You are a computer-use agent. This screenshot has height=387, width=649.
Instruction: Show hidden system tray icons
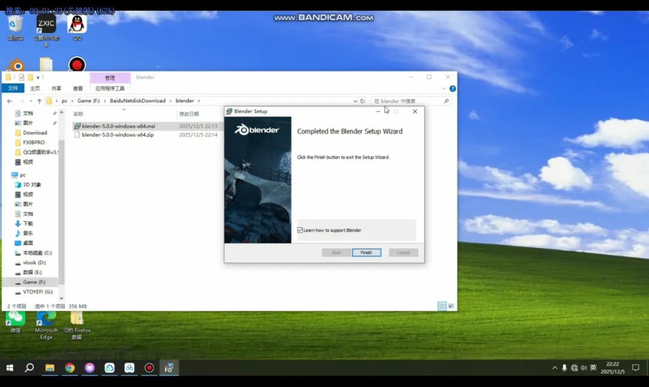[x=555, y=368]
